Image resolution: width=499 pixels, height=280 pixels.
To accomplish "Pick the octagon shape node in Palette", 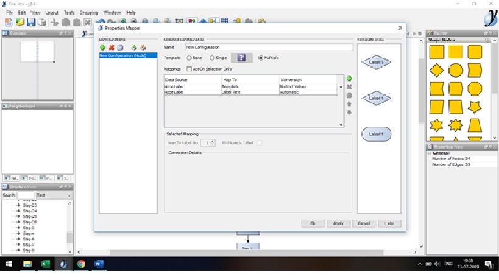I will (x=475, y=89).
